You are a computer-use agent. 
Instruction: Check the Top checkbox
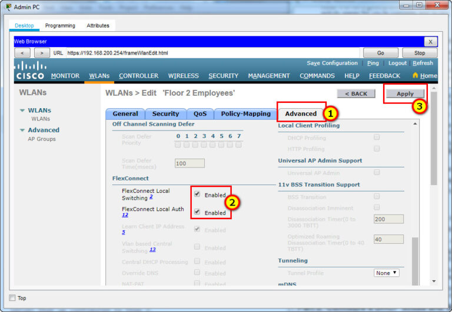12,298
